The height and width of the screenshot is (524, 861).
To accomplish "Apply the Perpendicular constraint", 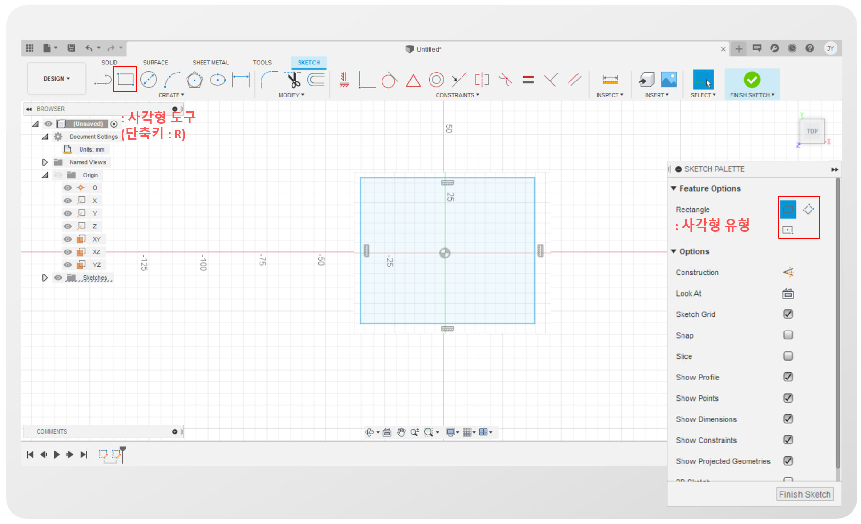I will point(551,80).
